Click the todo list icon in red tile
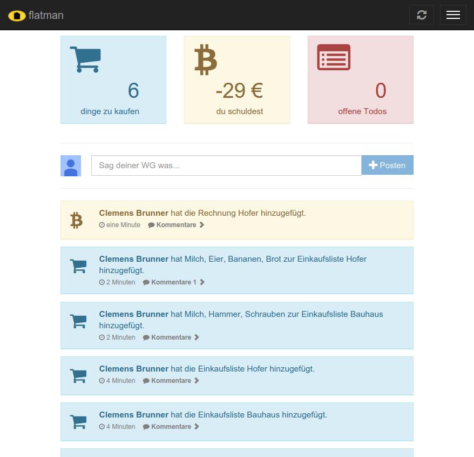Viewport: 474px width, 457px height. coord(334,57)
